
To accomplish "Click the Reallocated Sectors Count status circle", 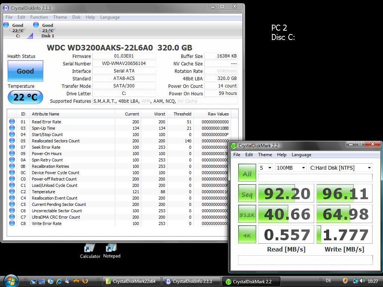I will pos(12,141).
